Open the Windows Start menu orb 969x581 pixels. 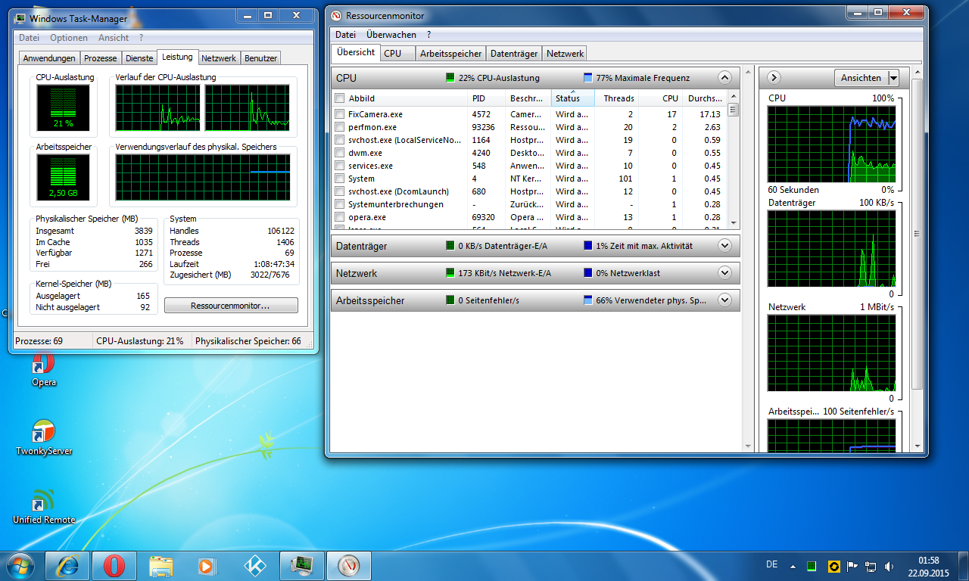tap(21, 565)
